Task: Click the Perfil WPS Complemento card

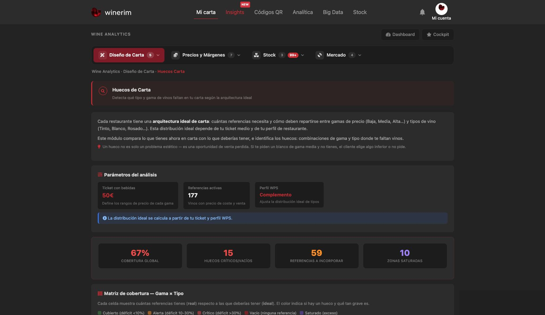Action: (289, 195)
